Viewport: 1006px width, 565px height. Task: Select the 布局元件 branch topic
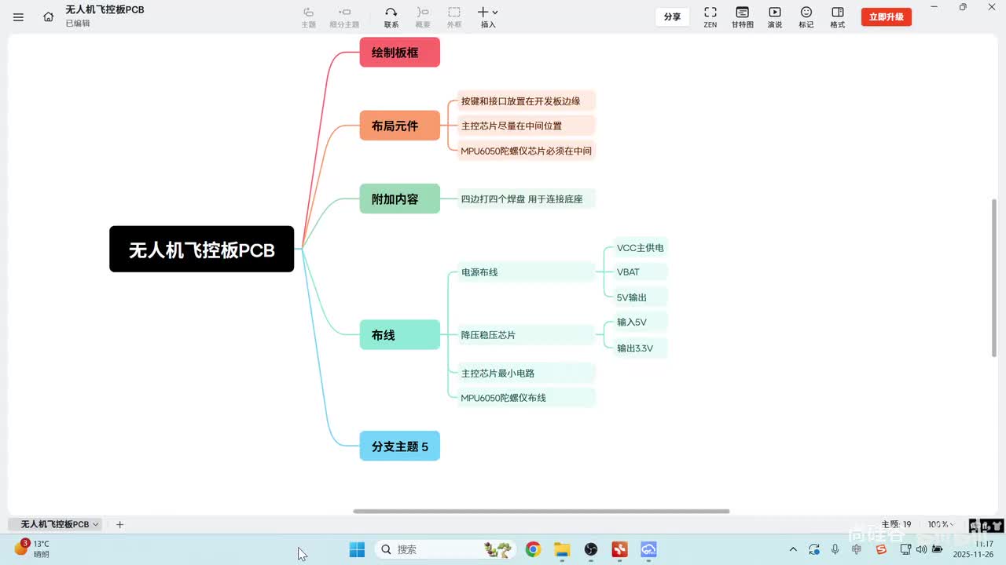[x=399, y=126]
